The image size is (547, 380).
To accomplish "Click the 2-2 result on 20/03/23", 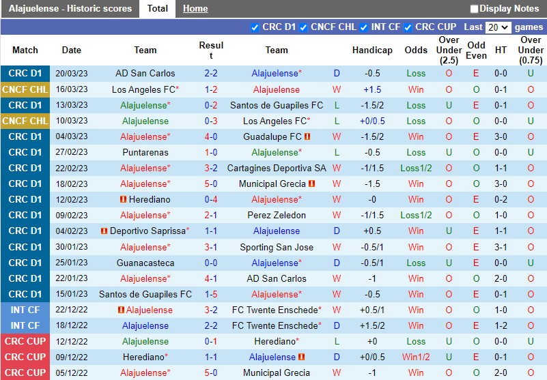I will pos(211,74).
